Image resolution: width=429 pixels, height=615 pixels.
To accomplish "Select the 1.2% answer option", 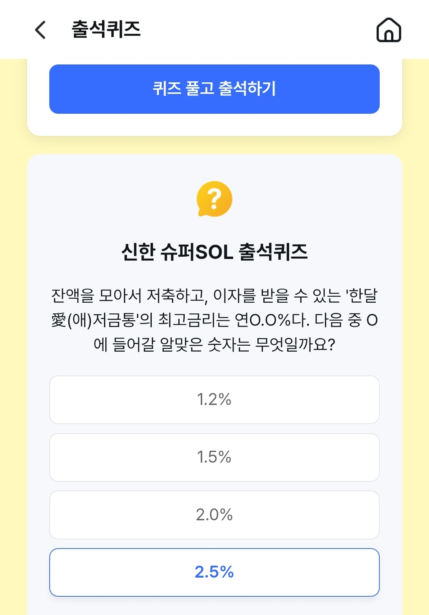I will click(x=214, y=400).
